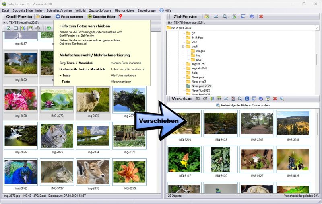This screenshot has height=204, width=322.
Task: Open the Datei menu
Action: [6, 10]
